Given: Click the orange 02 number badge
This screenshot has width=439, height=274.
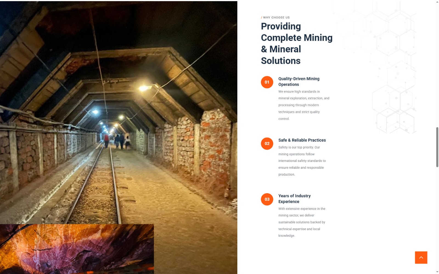Looking at the screenshot, I should point(267,144).
